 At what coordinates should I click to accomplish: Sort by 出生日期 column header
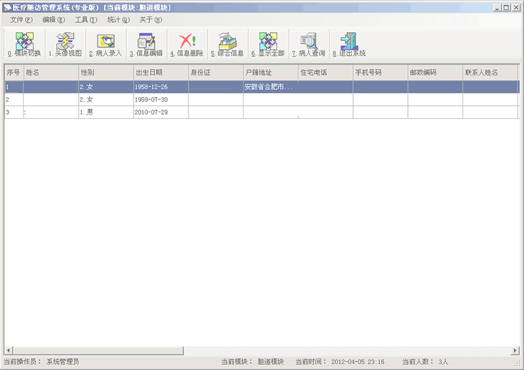[160, 72]
